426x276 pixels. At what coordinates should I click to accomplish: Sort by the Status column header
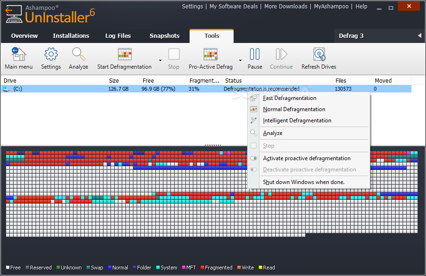click(x=278, y=80)
